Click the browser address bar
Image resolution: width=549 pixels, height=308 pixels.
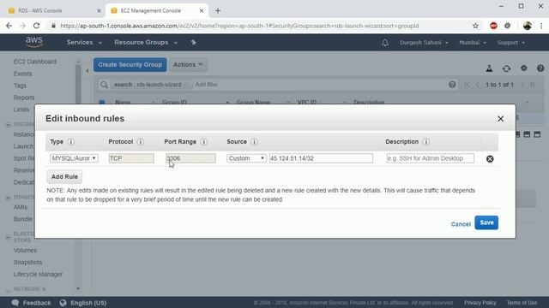tap(259, 26)
